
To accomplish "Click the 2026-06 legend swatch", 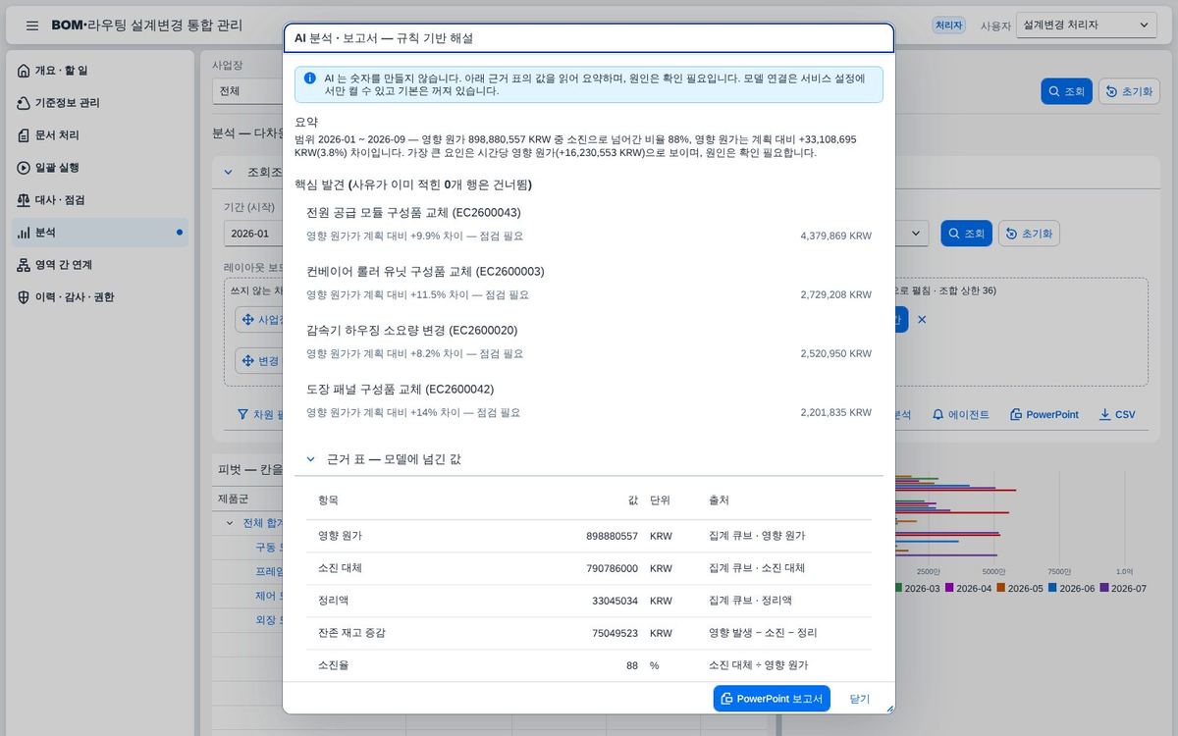I will coord(1053,589).
